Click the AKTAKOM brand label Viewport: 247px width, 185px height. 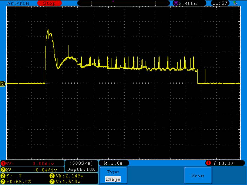[18, 3]
